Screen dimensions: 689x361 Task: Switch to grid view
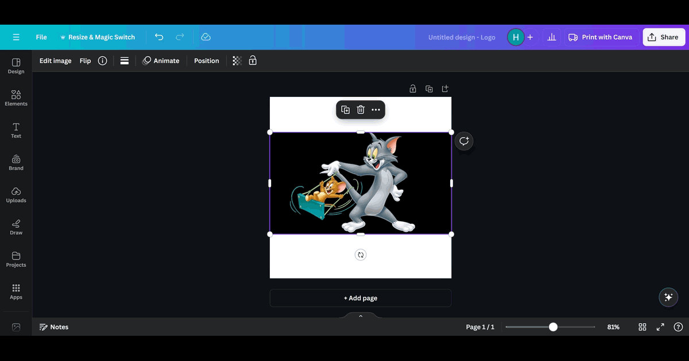coord(642,327)
